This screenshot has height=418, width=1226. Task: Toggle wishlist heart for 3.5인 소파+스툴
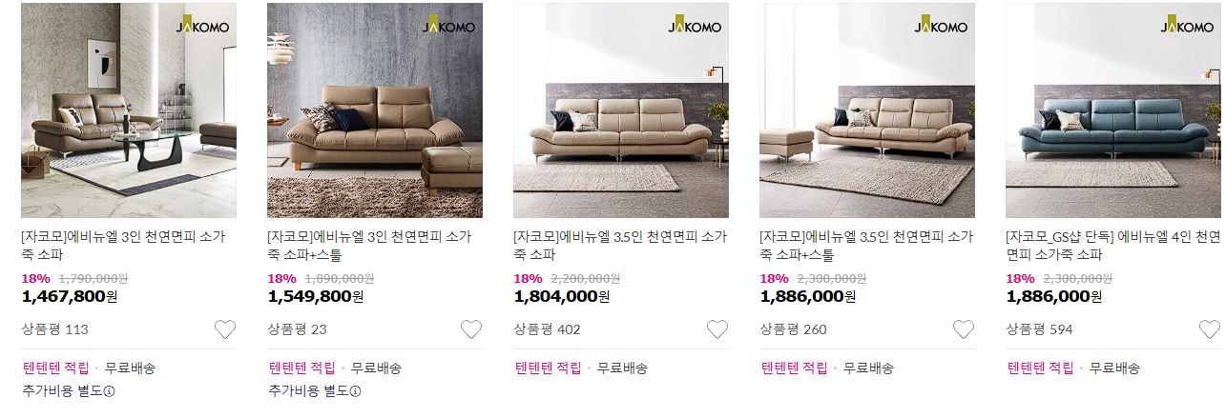tap(964, 329)
